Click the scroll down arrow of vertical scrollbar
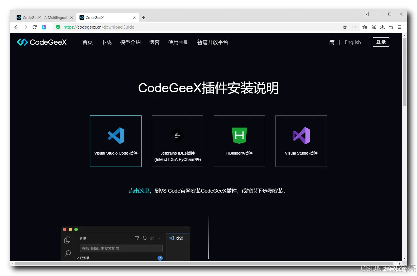This screenshot has height=276, width=417. [x=404, y=259]
